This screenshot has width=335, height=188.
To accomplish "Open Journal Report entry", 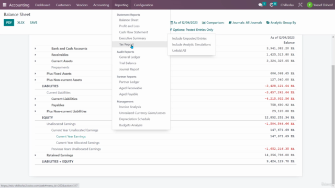I will [x=129, y=69].
